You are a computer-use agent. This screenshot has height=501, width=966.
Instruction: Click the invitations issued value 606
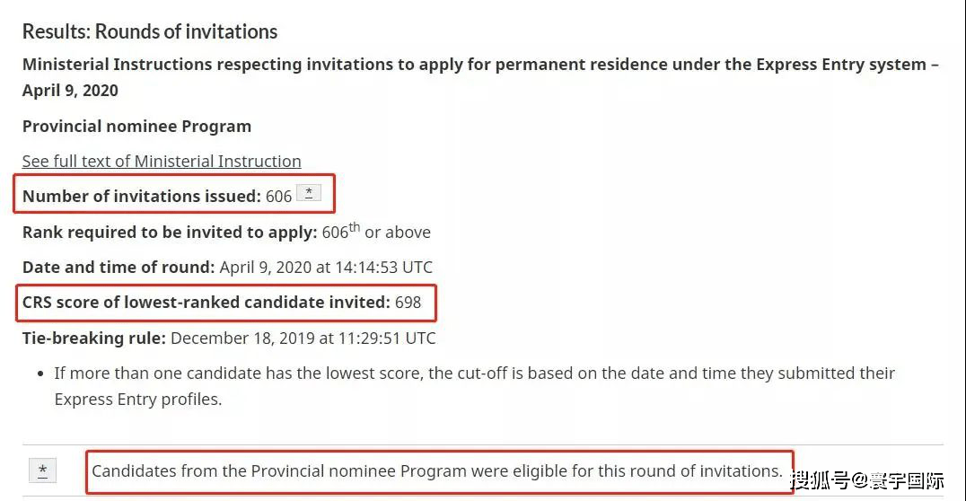point(278,197)
